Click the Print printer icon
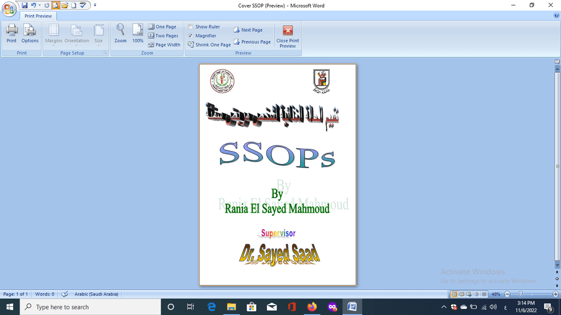Image resolution: width=561 pixels, height=315 pixels. tap(12, 34)
